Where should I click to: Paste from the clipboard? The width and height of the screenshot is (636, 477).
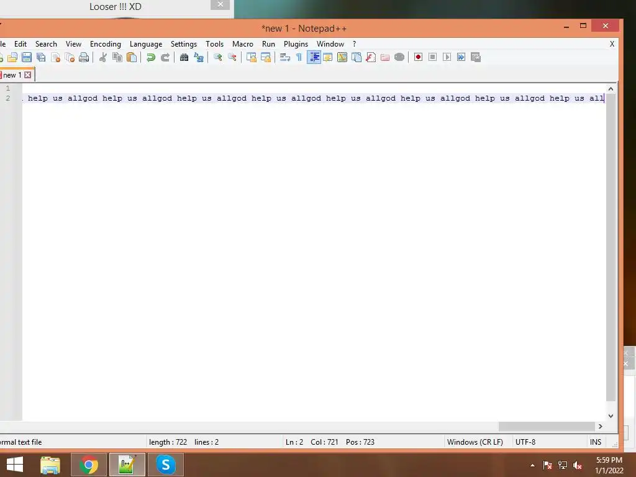(132, 57)
